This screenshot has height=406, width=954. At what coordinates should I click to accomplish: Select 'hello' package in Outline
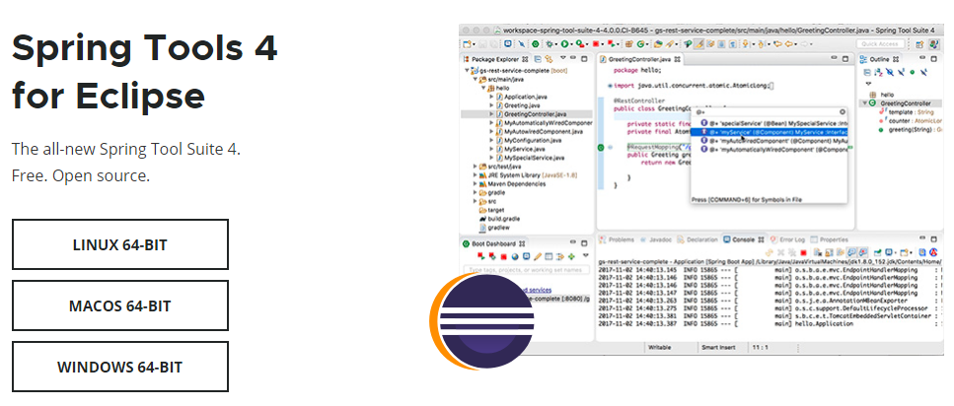[882, 95]
